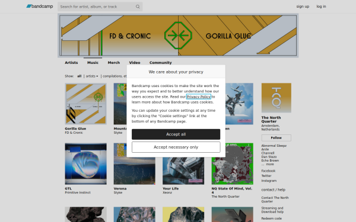
Task: Open the Gorilla Glue album cover
Action: (x=86, y=104)
